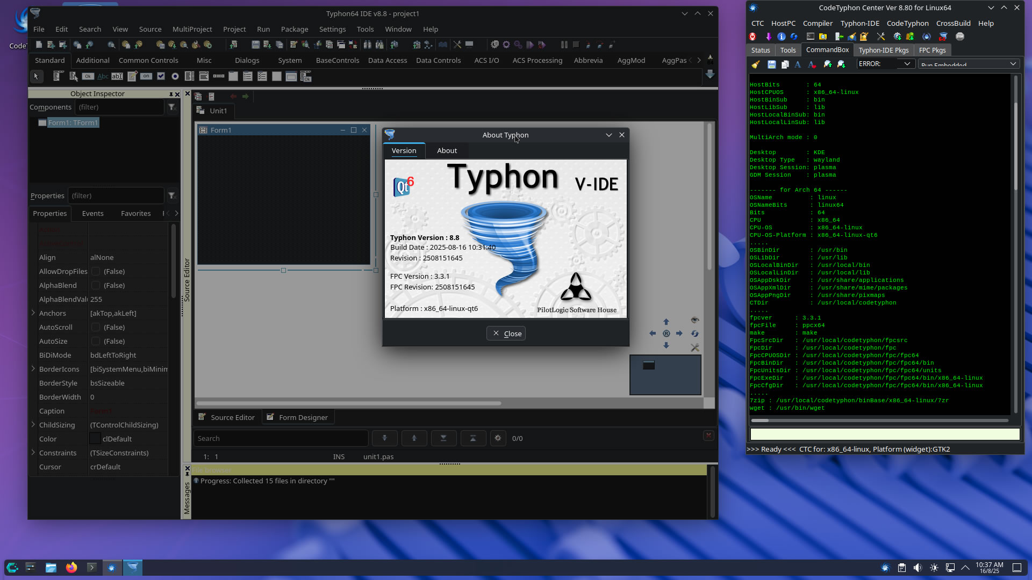Open the MultiProject menu

pos(192,29)
